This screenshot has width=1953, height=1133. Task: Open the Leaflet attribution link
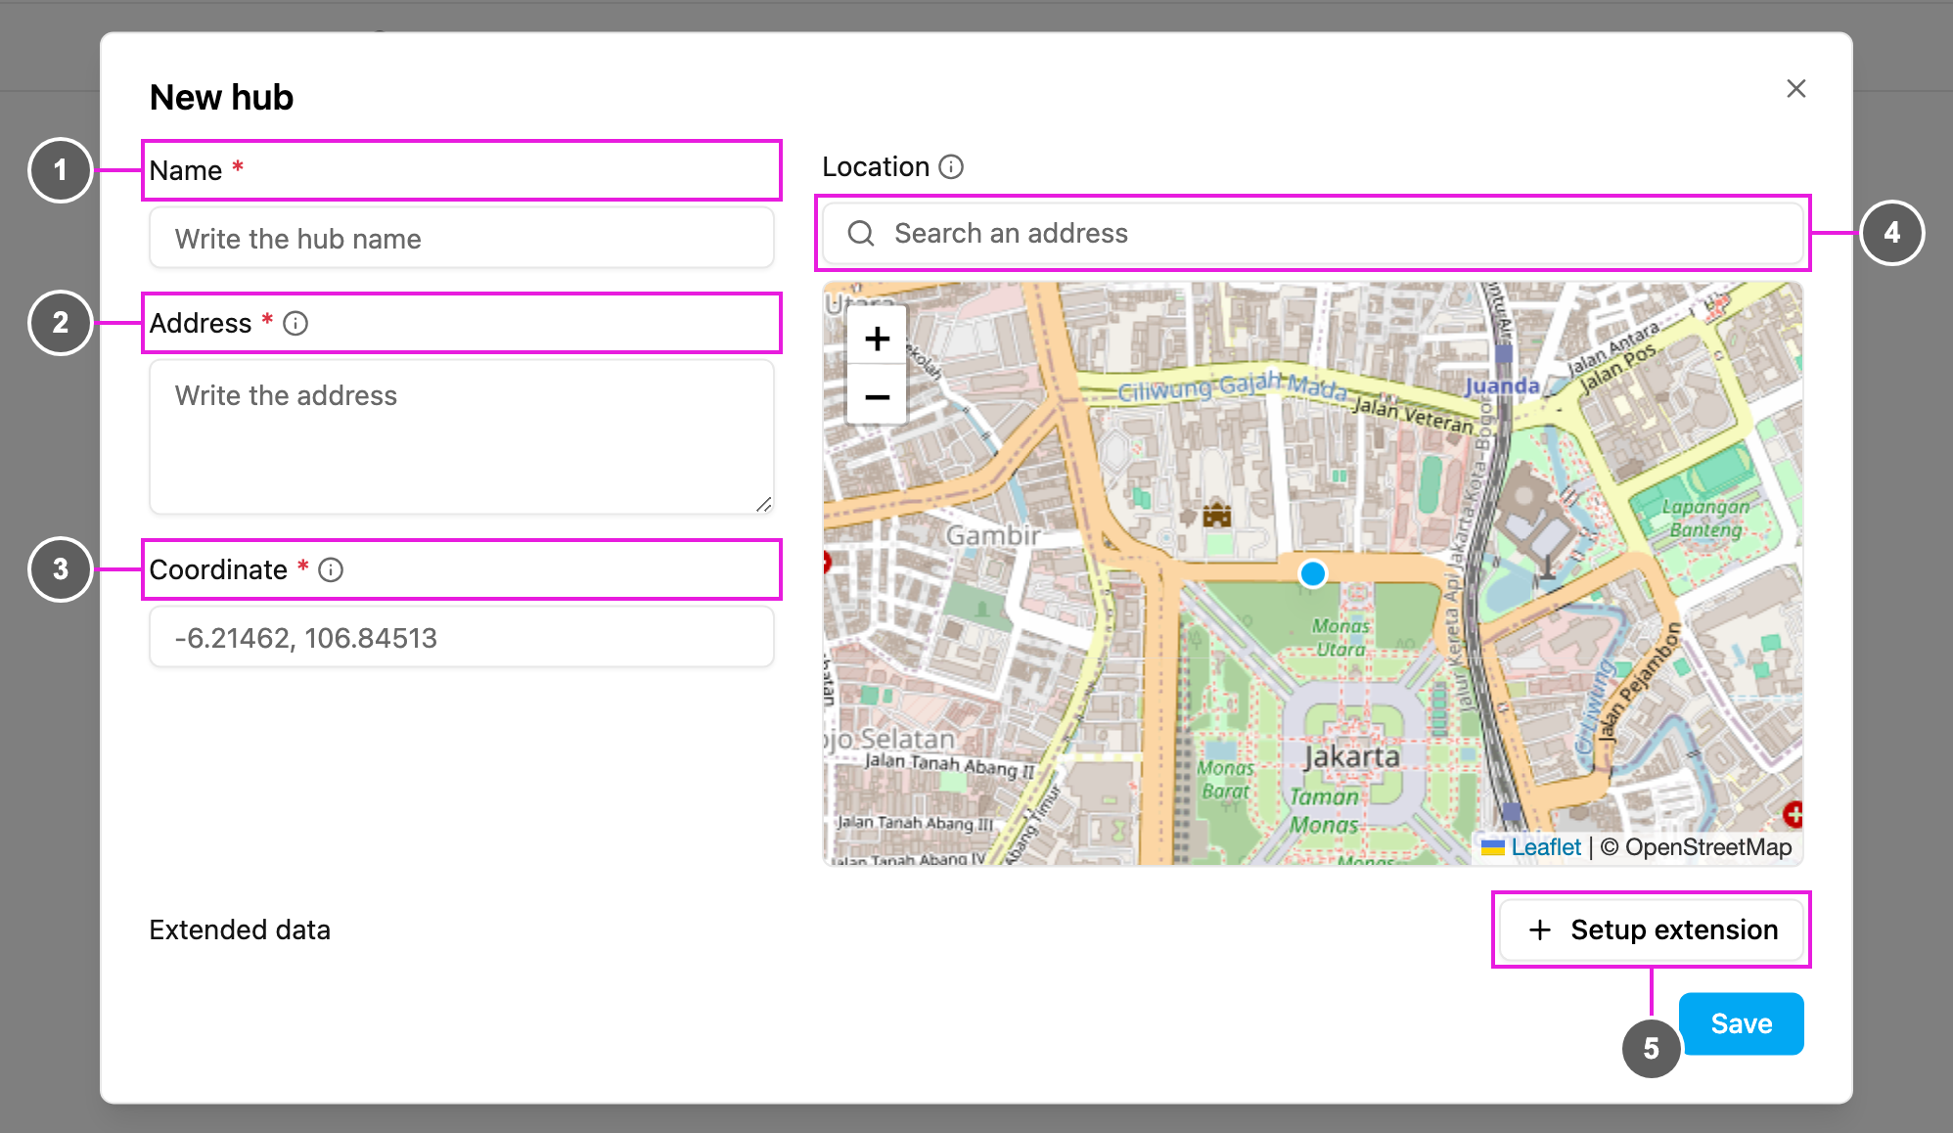click(x=1545, y=847)
